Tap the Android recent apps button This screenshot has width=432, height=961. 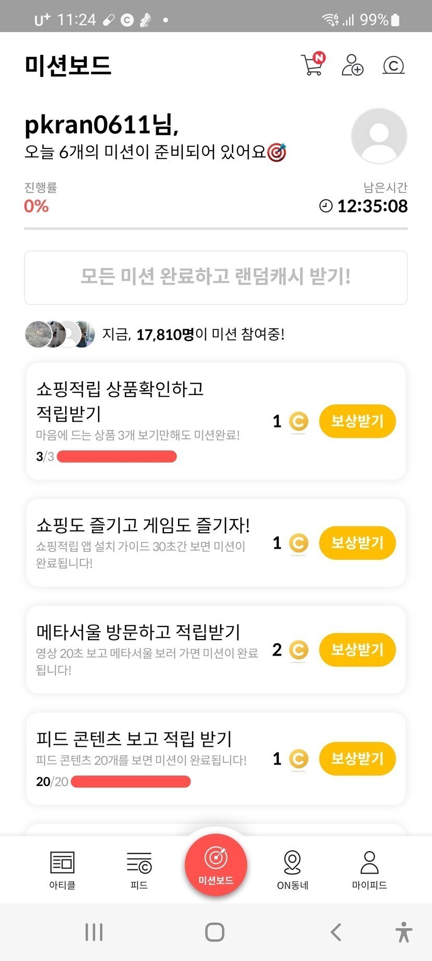(94, 932)
